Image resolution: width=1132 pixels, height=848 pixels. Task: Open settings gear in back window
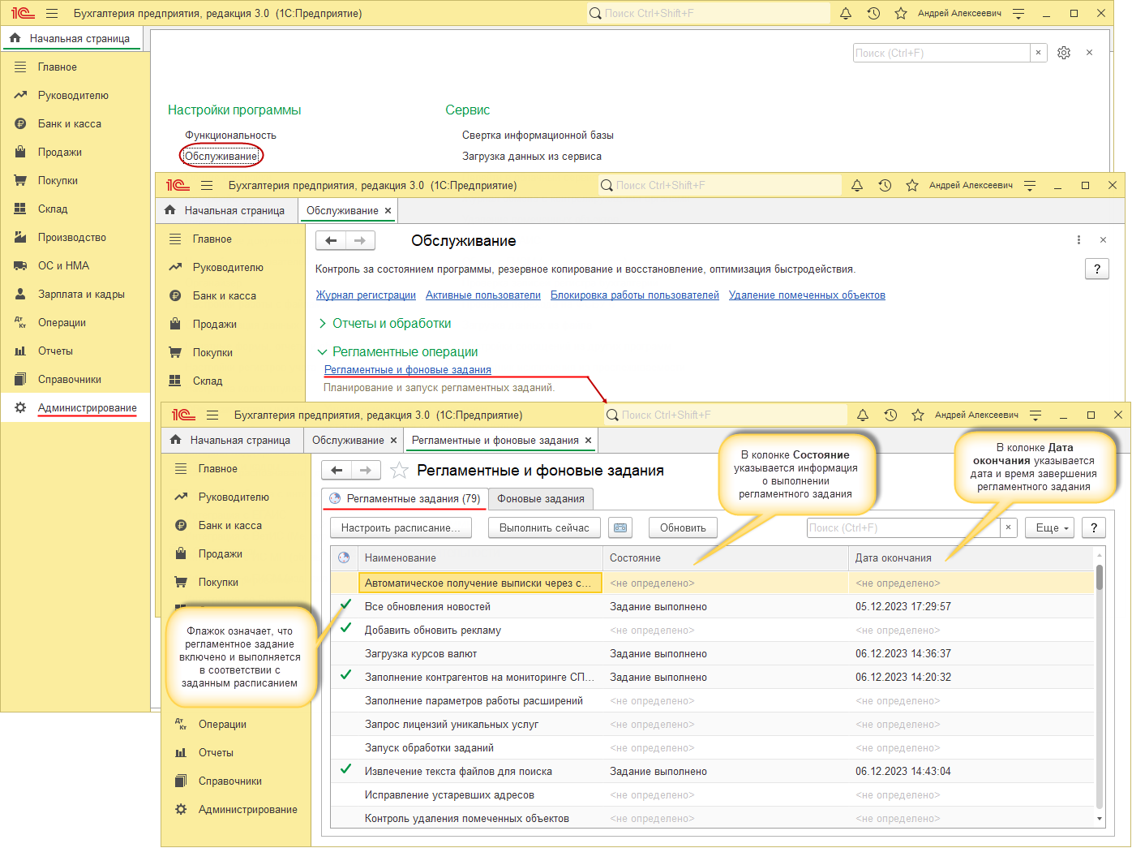1064,53
